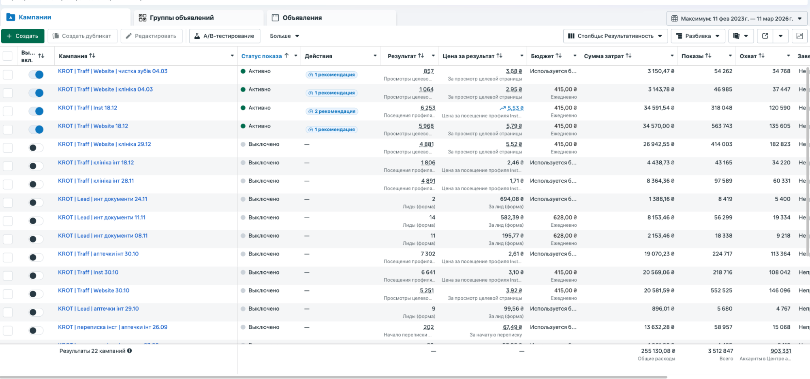Image resolution: width=810 pixels, height=379 pixels.
Task: Enable the KROT Traff Website 30.10 campaign toggle
Action: [x=36, y=294]
